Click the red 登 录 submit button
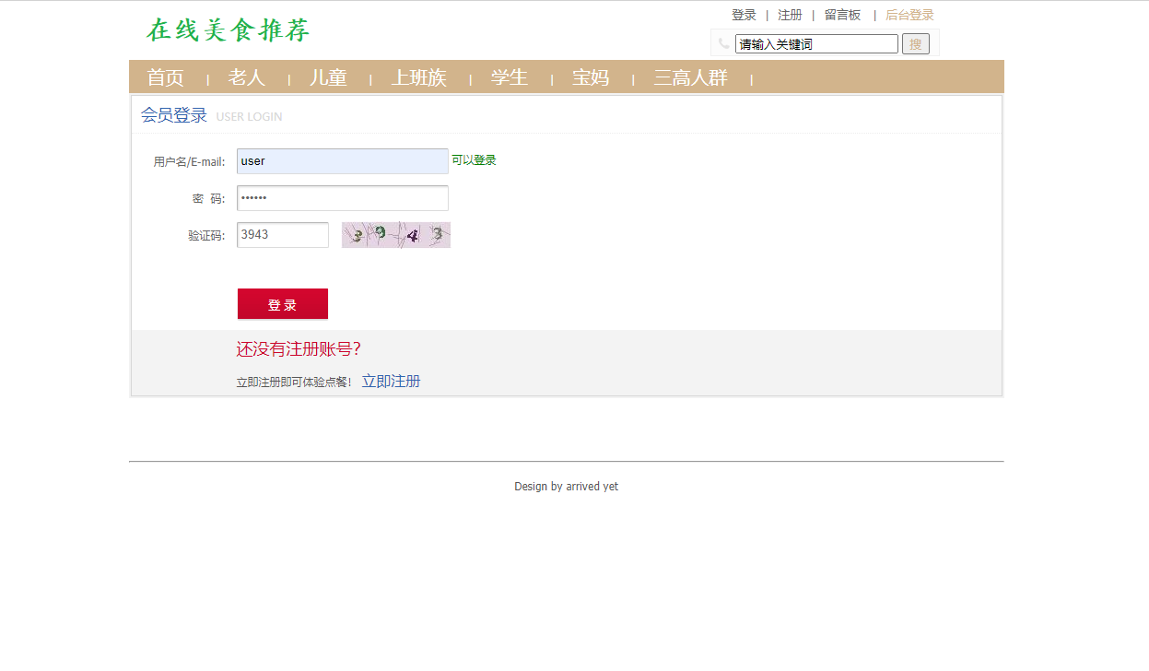Viewport: 1149px width, 671px height. [x=283, y=303]
